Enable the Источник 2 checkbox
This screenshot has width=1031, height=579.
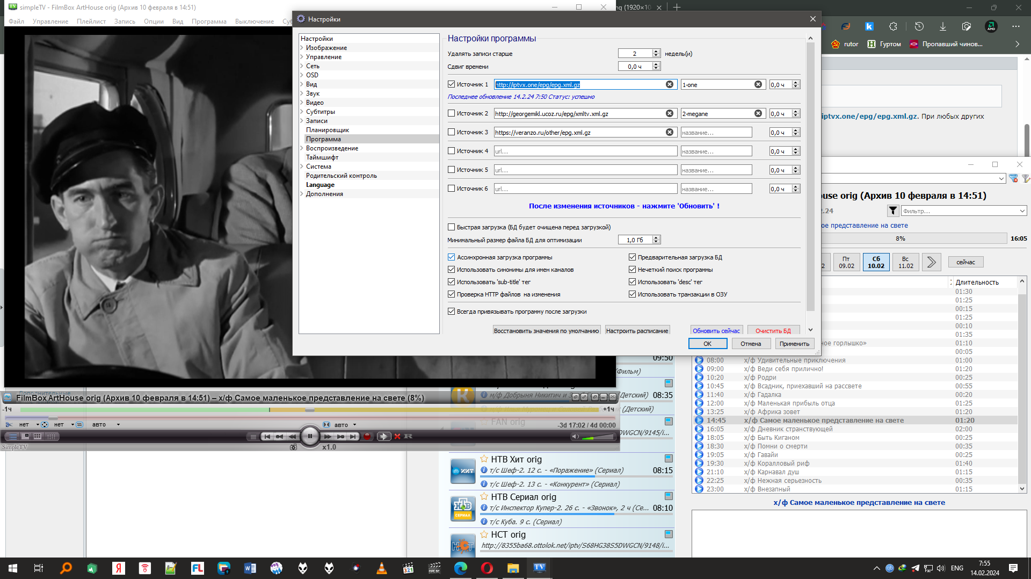point(452,113)
